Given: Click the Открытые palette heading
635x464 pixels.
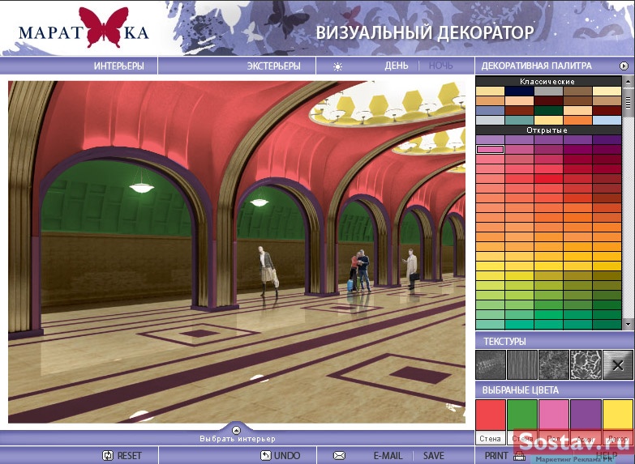Looking at the screenshot, I should 547,130.
